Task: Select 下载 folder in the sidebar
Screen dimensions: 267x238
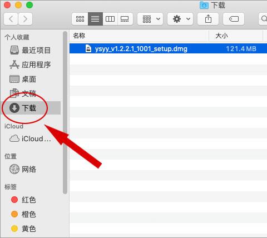Action: (31, 108)
